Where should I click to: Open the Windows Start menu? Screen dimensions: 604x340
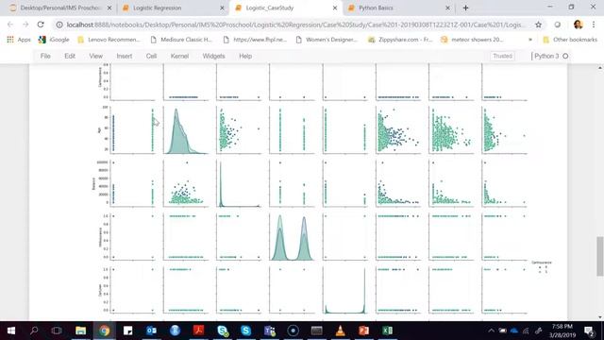[11, 331]
